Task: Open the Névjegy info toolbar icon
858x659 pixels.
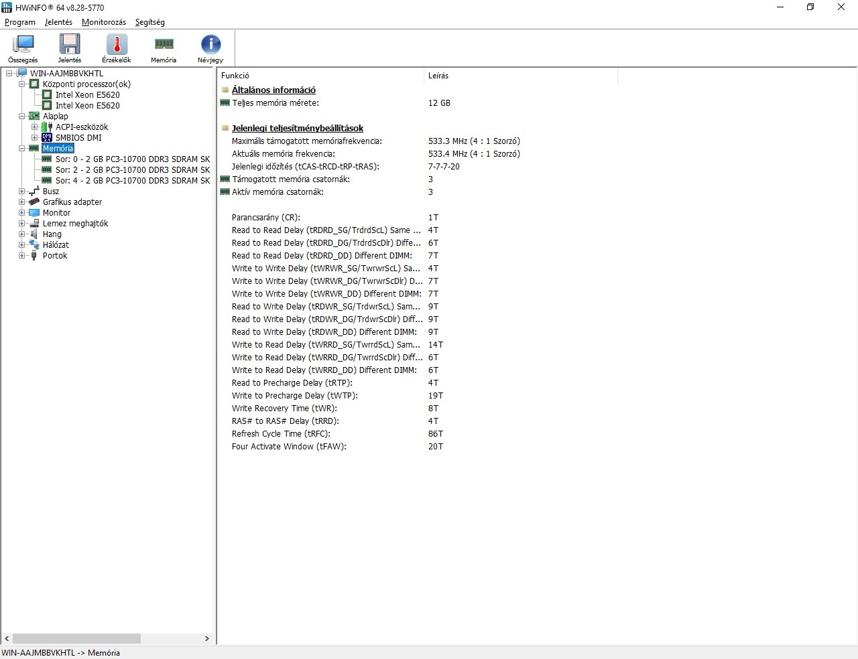Action: pyautogui.click(x=210, y=44)
